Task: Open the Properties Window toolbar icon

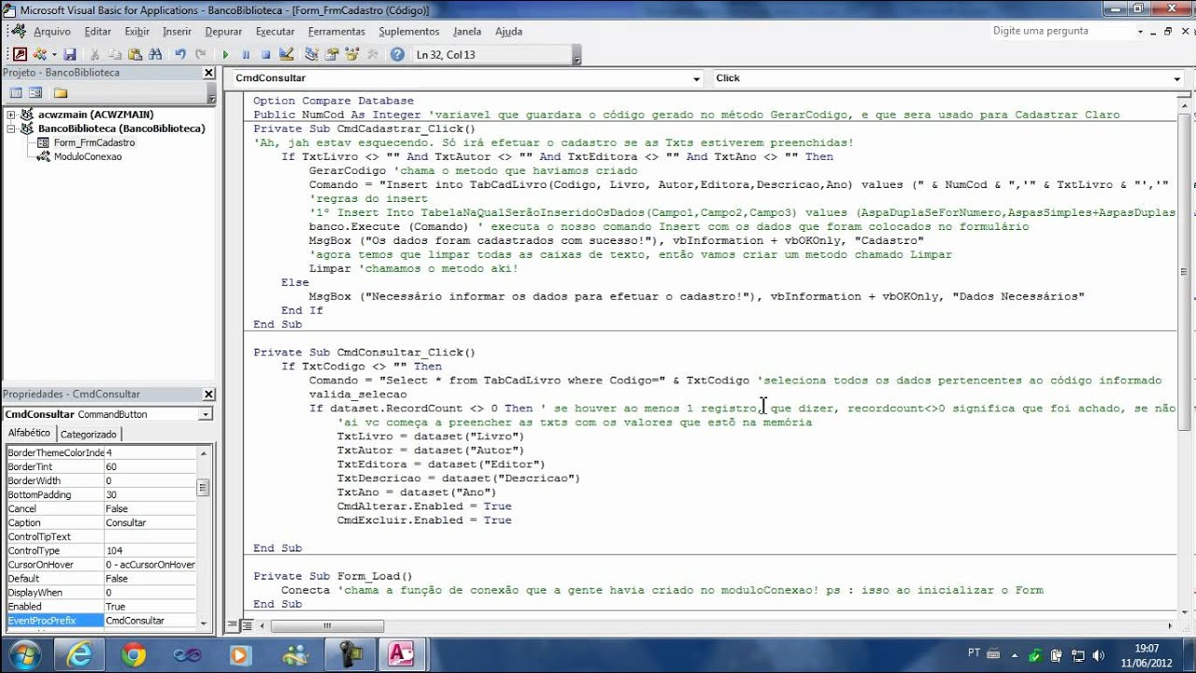Action: point(332,54)
